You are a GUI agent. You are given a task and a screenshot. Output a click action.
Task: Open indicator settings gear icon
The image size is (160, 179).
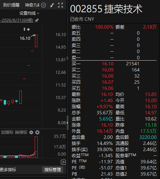tap(31, 132)
